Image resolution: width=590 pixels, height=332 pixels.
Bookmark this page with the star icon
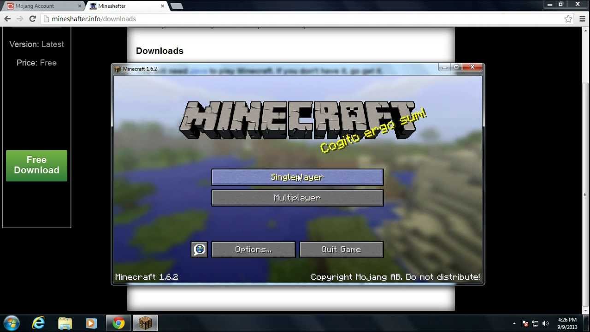coord(568,19)
